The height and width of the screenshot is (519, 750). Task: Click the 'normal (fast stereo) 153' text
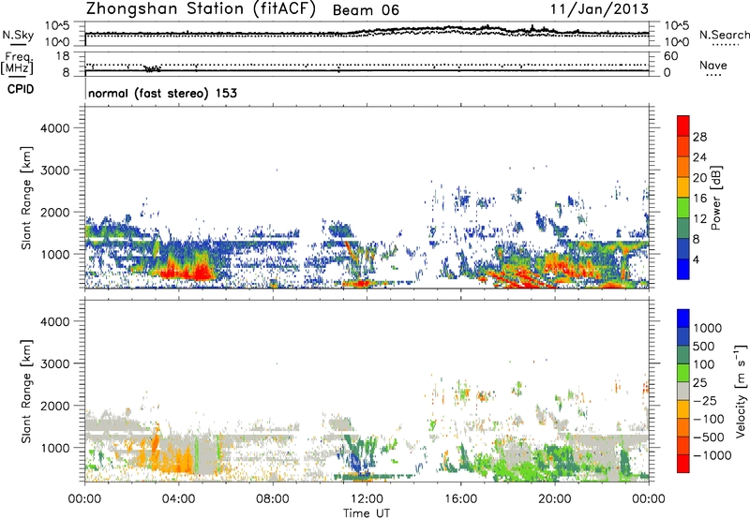click(x=162, y=93)
